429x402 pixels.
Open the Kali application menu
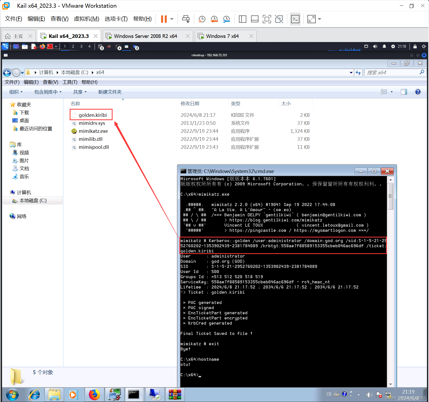[5, 46]
